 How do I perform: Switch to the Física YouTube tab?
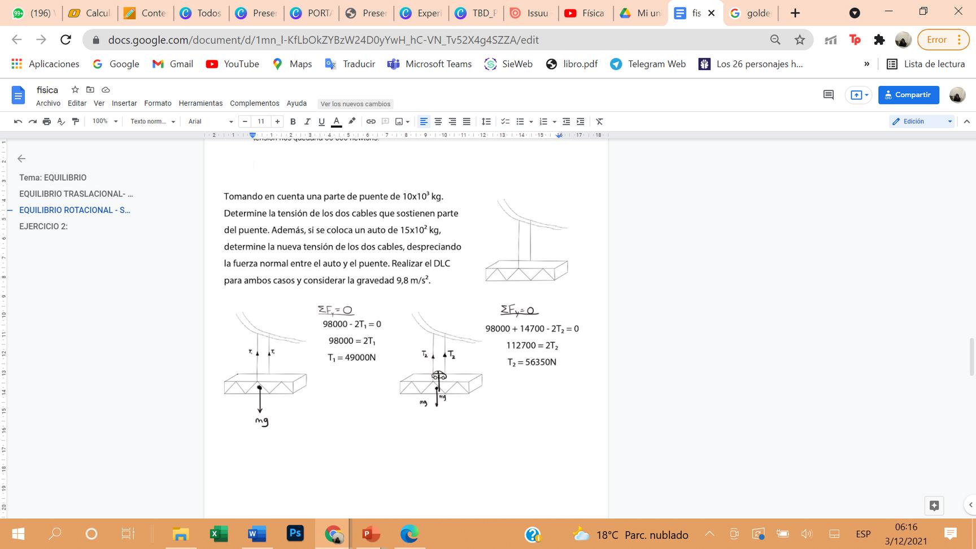(585, 13)
